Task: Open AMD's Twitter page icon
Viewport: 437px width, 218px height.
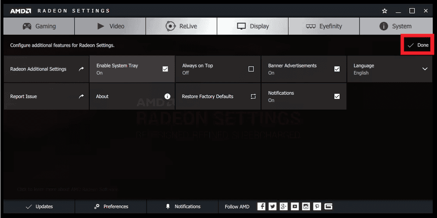Action: click(272, 206)
